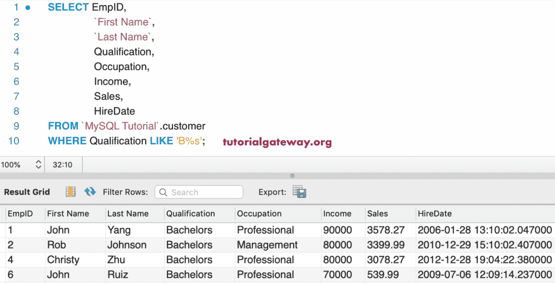Click the splitter handle dot between panes
555x284 pixels.
(x=293, y=175)
